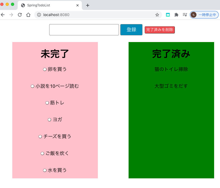Bookmark this page with the star icon

pyautogui.click(x=157, y=15)
